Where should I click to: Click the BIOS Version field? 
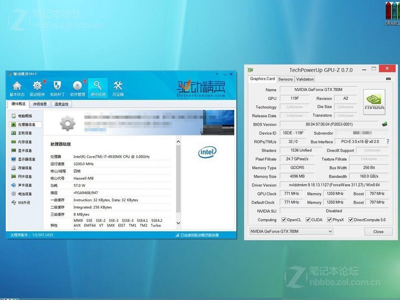point(329,124)
